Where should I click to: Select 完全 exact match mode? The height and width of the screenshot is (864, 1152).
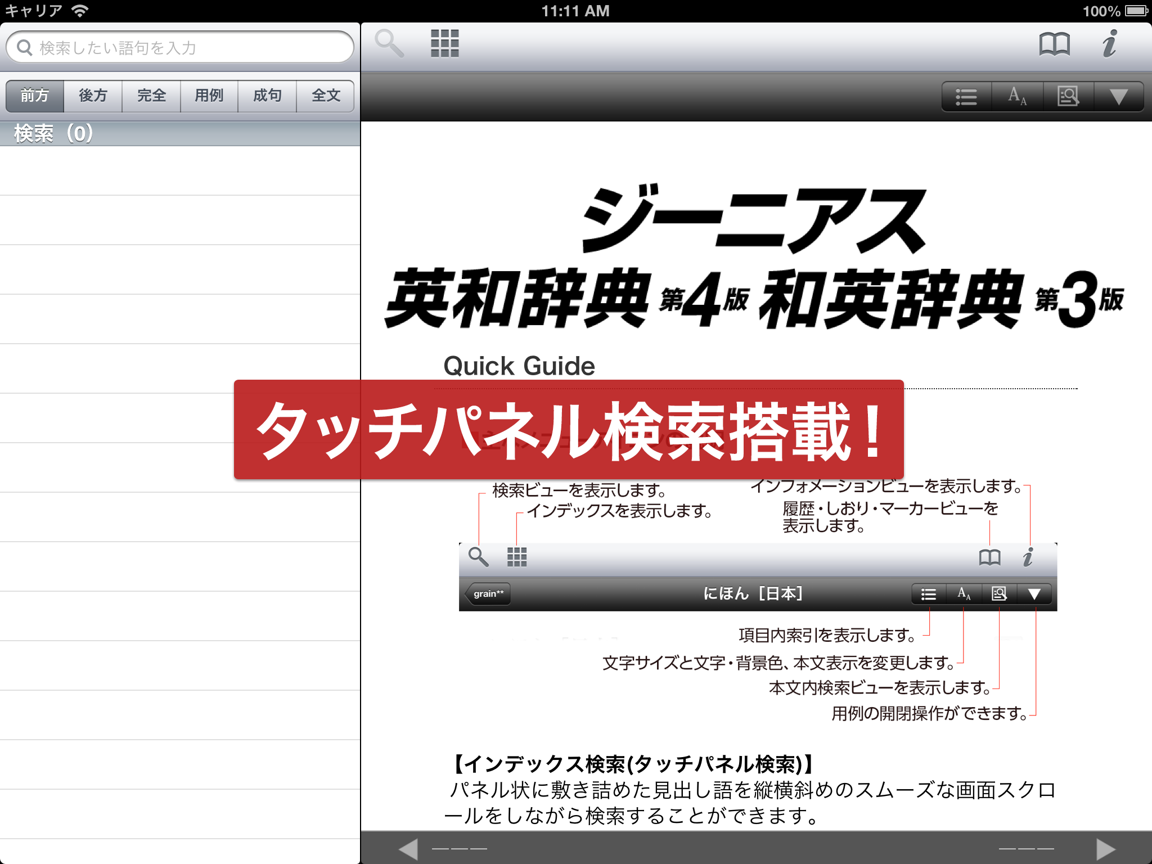[151, 96]
